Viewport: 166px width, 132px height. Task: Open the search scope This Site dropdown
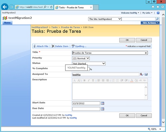tap(105, 19)
